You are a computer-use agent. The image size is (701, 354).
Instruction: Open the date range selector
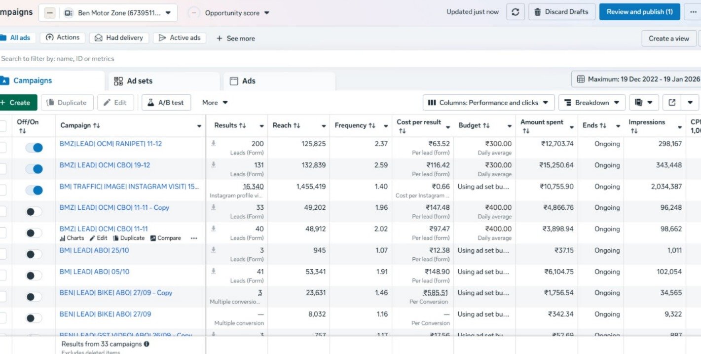point(638,79)
